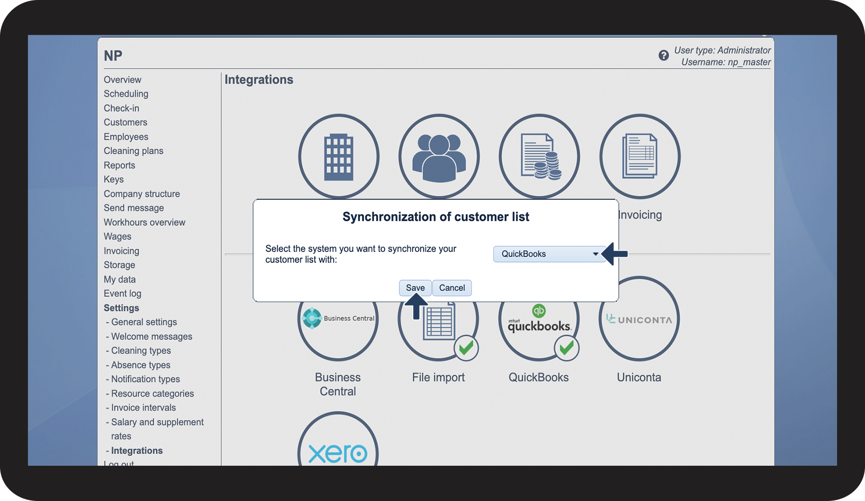Click the QuickBooks label under icon

(x=538, y=378)
